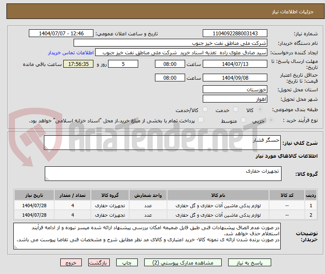Select the خدمت radio button

click(x=235, y=109)
